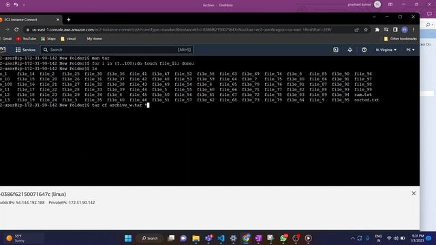The width and height of the screenshot is (436, 245).
Task: Open Teams Chat from taskbar
Action: pos(183,238)
